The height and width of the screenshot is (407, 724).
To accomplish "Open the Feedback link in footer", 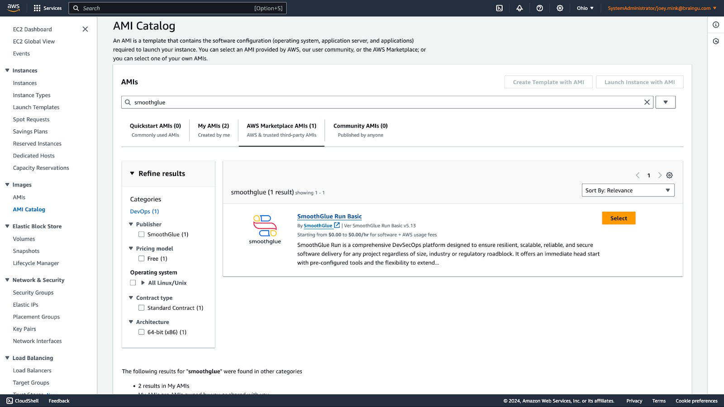I will pyautogui.click(x=59, y=401).
